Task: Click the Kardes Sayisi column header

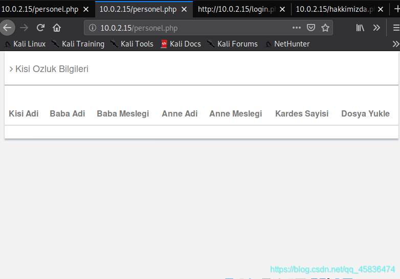Action: click(x=302, y=113)
